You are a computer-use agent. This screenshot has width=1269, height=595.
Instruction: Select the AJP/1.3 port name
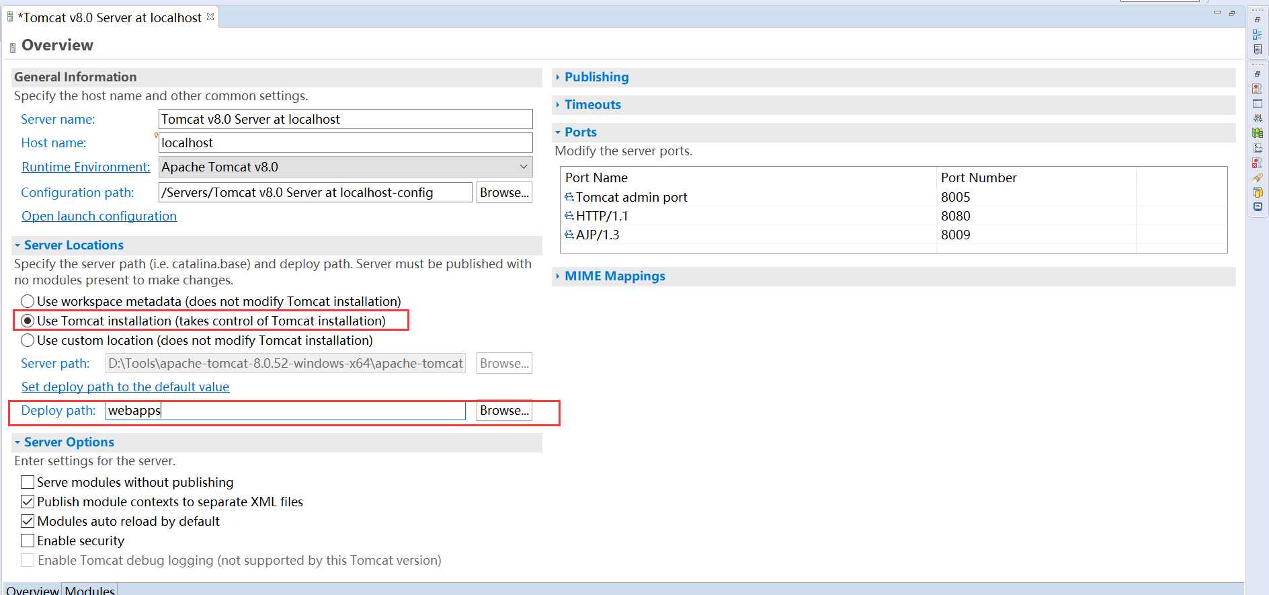coord(598,235)
